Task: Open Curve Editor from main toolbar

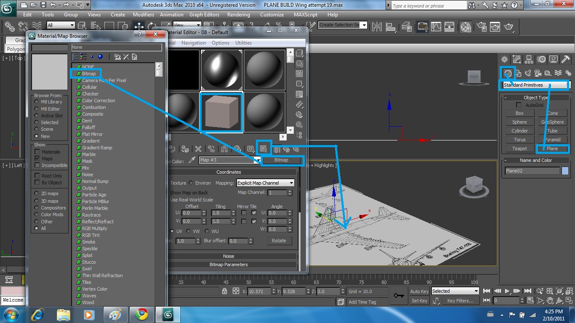Action: point(436,26)
